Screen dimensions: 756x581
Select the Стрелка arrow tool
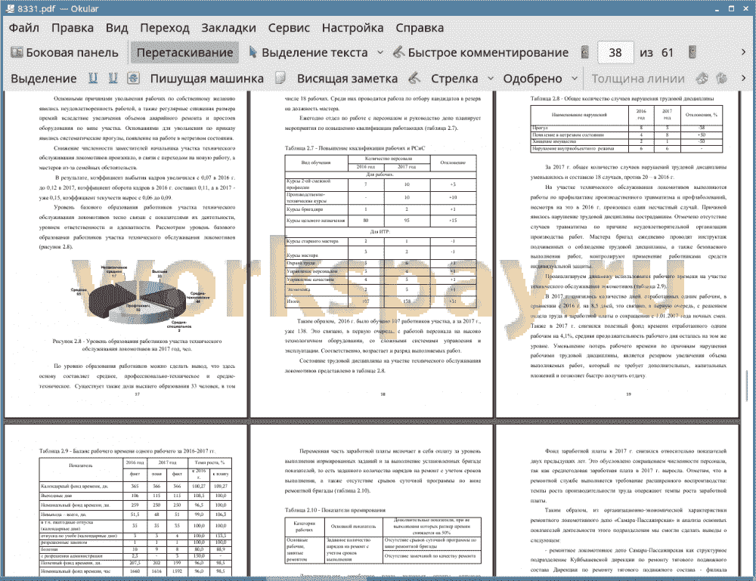coord(454,79)
